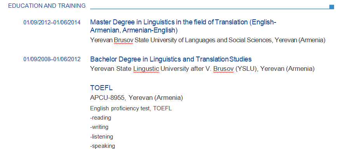This screenshot has height=149, width=343.
Task: Click the date range 01/09/2012–01/06/2014
Action: pyautogui.click(x=52, y=22)
